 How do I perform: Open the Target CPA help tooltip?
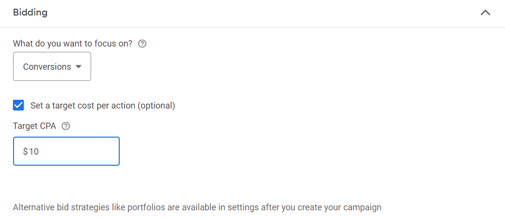coord(66,126)
